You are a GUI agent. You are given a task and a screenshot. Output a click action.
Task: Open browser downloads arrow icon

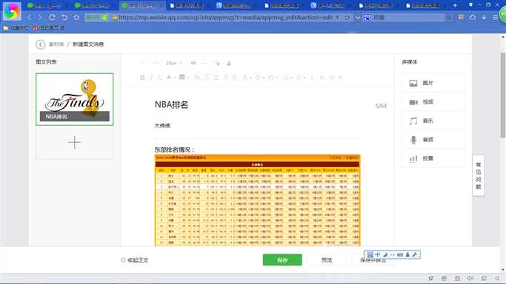(x=484, y=17)
